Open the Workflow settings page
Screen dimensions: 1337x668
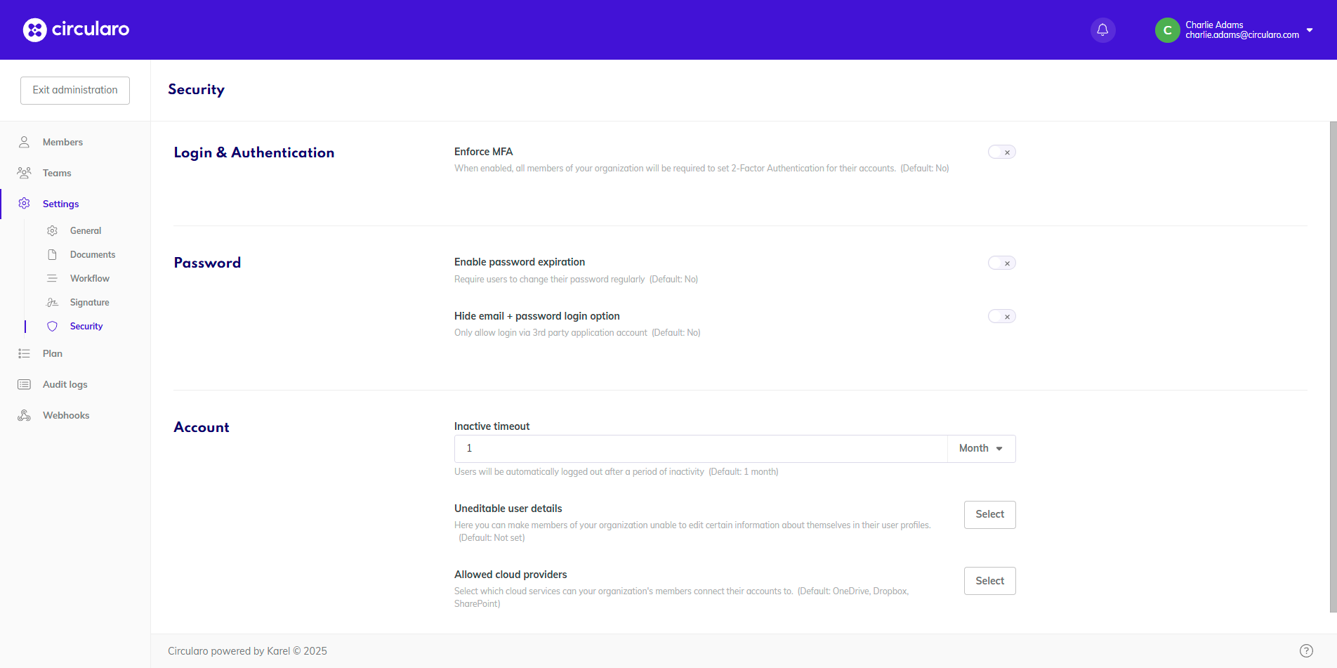click(x=90, y=278)
